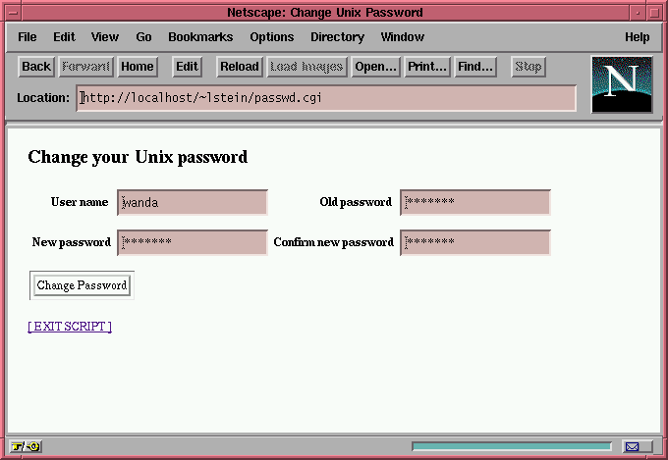Open the mail envelope icon in status bar

pyautogui.click(x=632, y=447)
